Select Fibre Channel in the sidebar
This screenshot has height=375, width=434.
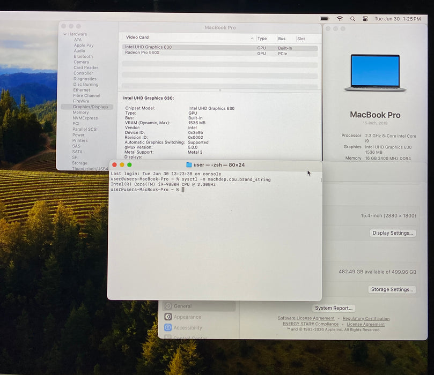coord(86,95)
